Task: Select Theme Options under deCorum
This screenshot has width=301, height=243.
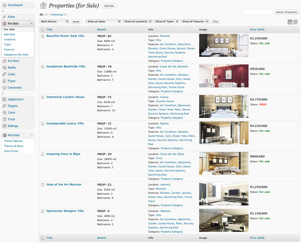Action: pos(14,141)
